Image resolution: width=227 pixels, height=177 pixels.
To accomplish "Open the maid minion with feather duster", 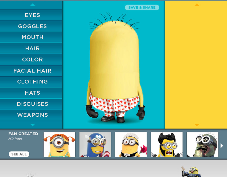I will click(131, 144).
